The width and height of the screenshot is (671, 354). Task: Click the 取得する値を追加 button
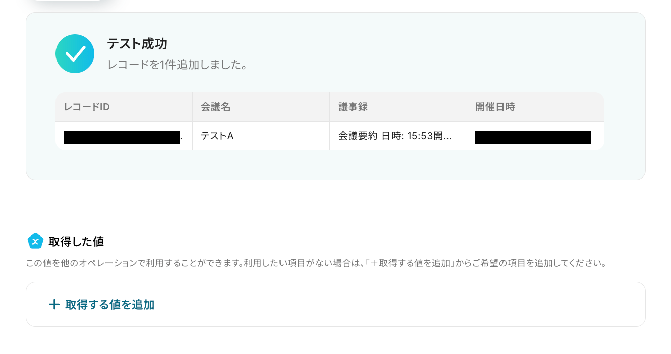(x=102, y=305)
